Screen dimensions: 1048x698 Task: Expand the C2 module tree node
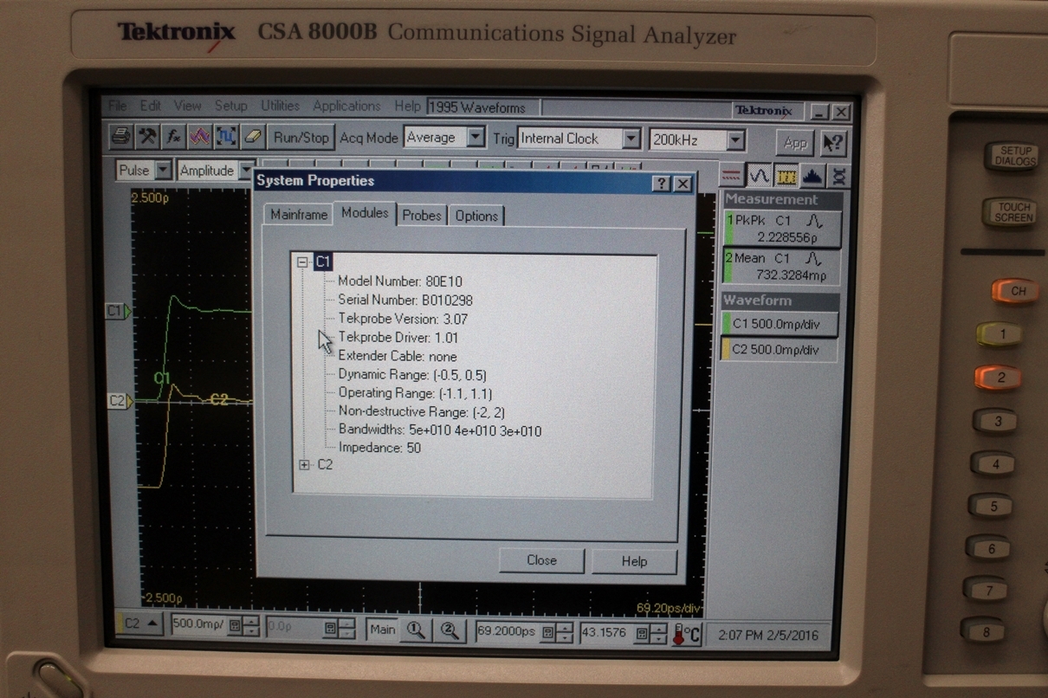click(x=304, y=465)
